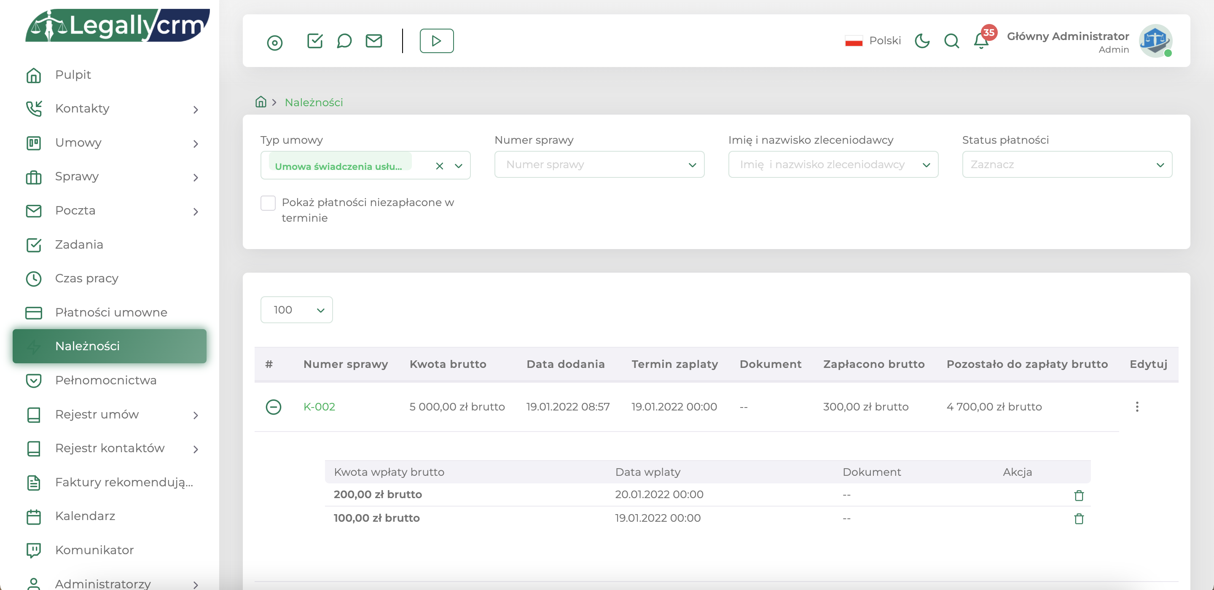Open the three-dot edit menu for K-002

coord(1137,407)
